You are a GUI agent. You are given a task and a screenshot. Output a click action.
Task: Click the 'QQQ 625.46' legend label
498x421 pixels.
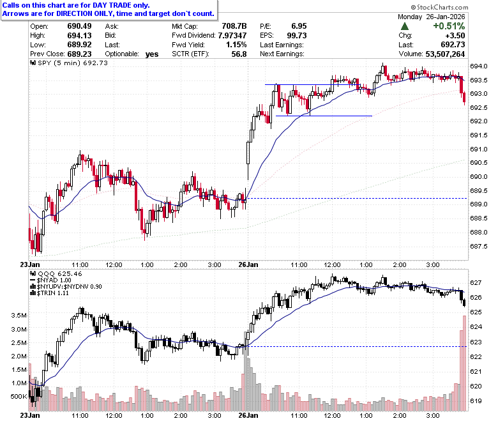(x=60, y=273)
